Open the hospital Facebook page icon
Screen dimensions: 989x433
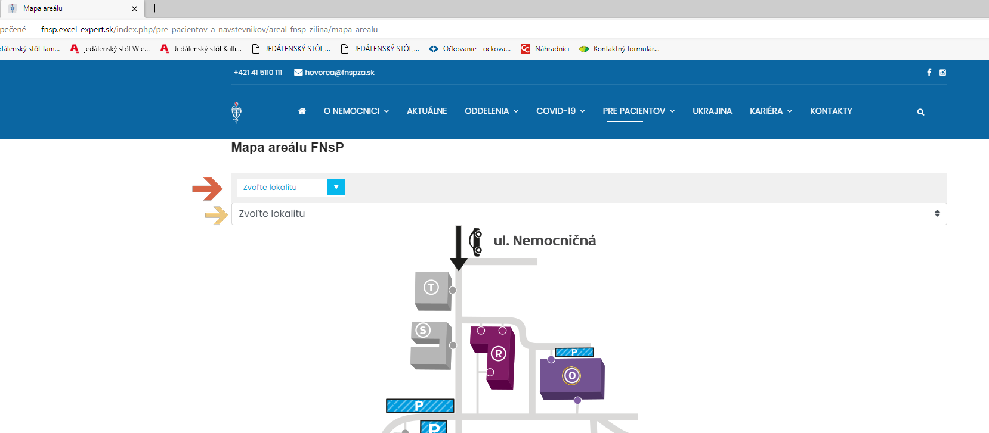pyautogui.click(x=929, y=73)
